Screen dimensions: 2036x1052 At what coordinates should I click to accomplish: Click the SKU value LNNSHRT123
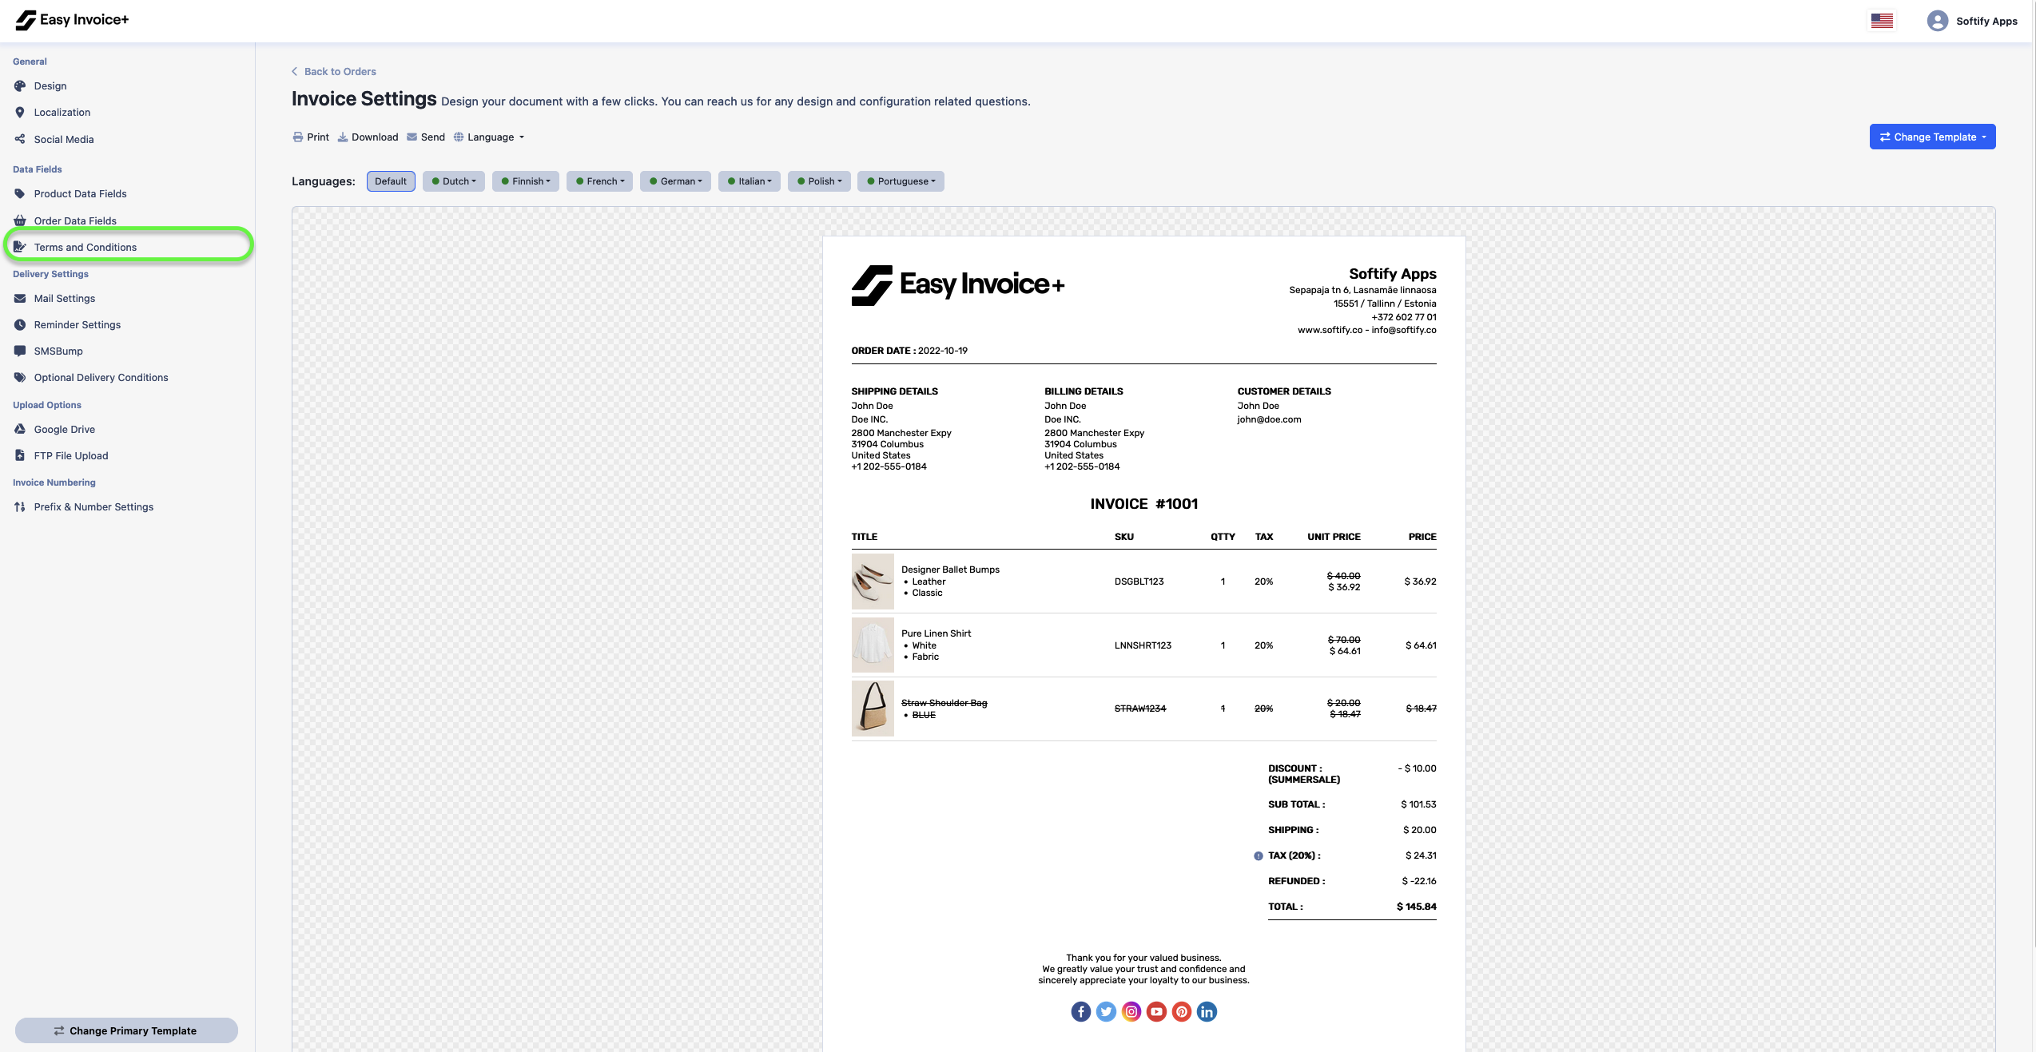click(x=1143, y=645)
